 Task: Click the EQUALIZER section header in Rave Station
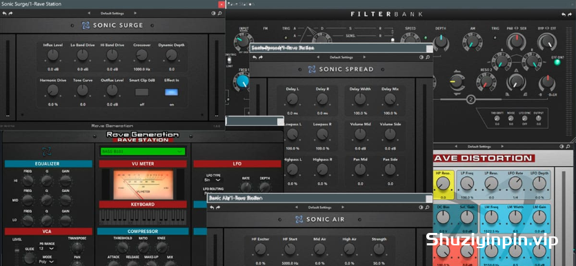tap(48, 164)
